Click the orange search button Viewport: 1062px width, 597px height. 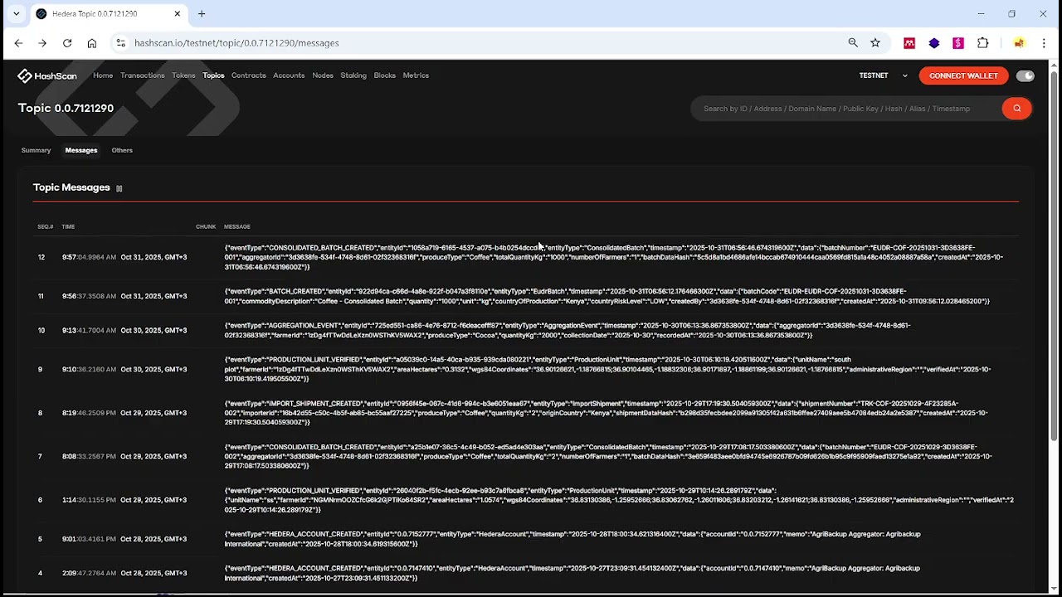click(x=1016, y=109)
